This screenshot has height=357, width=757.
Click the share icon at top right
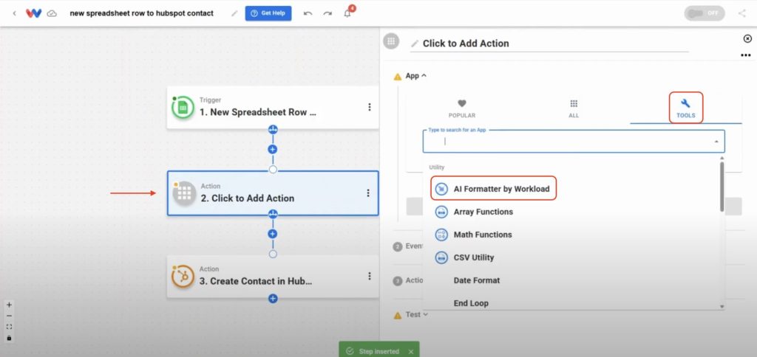point(742,13)
